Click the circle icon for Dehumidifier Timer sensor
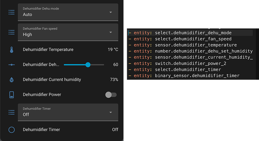The height and width of the screenshot is (141, 259). 12,130
